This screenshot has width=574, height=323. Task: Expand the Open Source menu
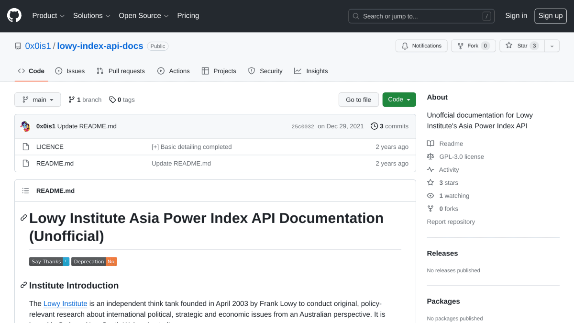pos(144,16)
